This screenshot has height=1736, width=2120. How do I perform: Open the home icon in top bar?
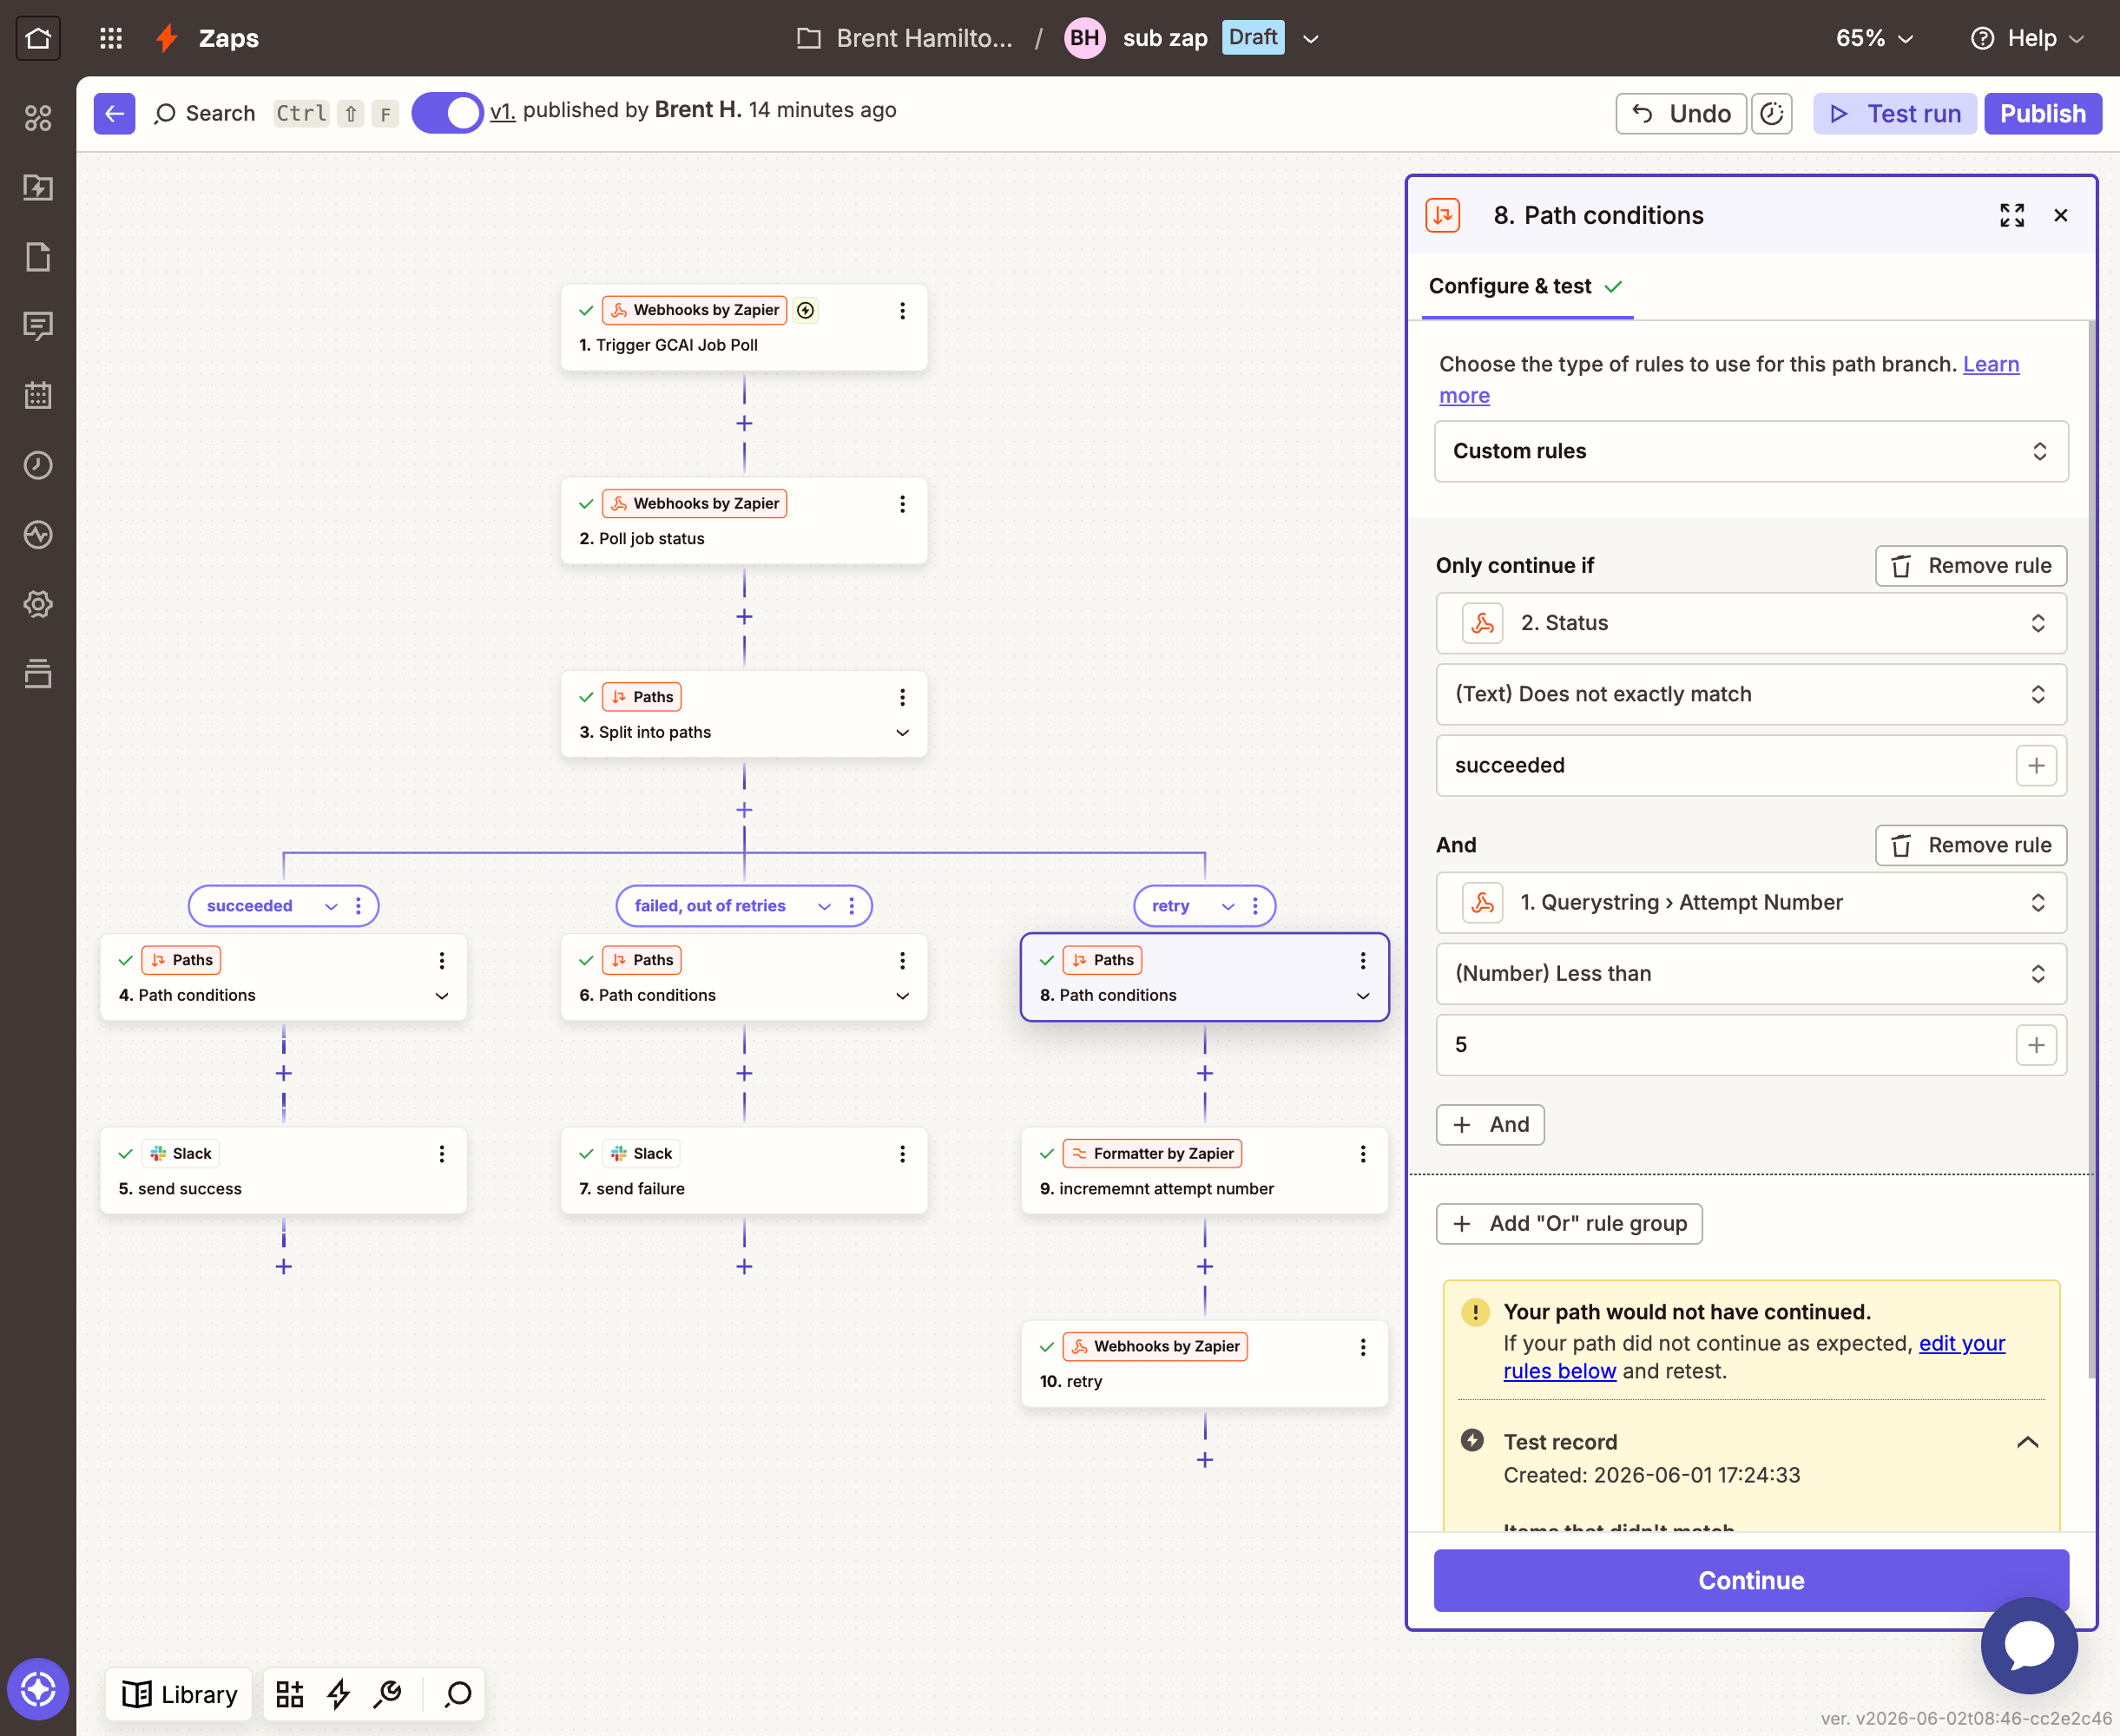click(x=38, y=38)
